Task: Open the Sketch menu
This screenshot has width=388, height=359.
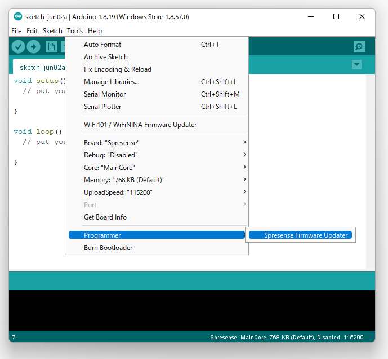Action: [x=52, y=31]
